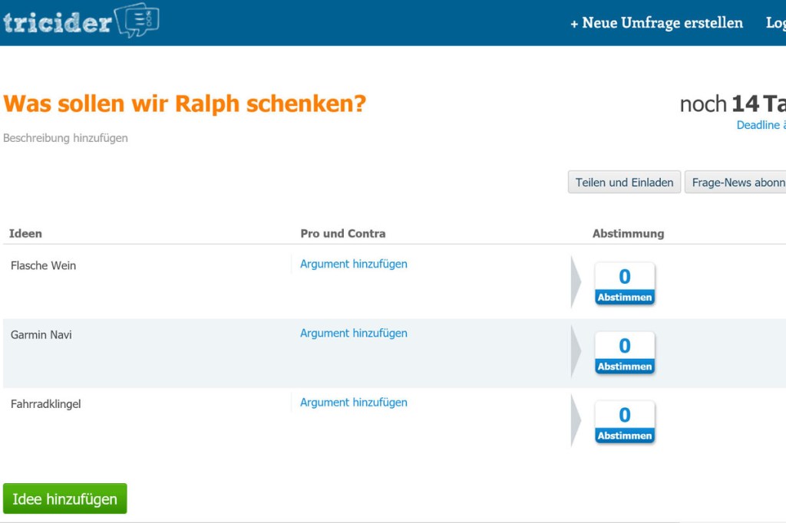This screenshot has width=786, height=523.
Task: Vote Abstimmen for Flasche Wein
Action: 625,297
